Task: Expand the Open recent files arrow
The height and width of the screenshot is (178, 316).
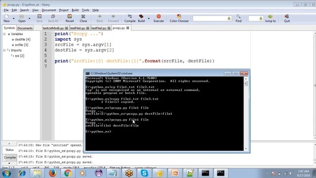Action: click(30, 18)
